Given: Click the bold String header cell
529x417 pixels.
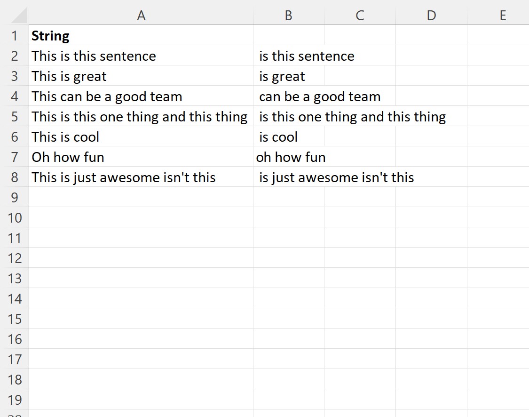Looking at the screenshot, I should (141, 35).
